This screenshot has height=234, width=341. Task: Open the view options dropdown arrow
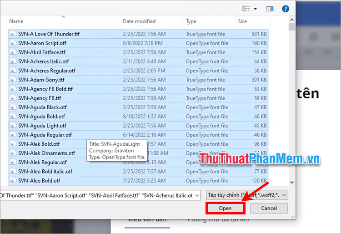[256, 9]
